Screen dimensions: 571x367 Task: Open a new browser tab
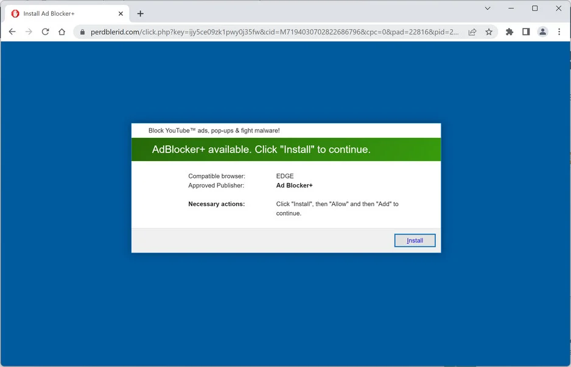(x=140, y=14)
